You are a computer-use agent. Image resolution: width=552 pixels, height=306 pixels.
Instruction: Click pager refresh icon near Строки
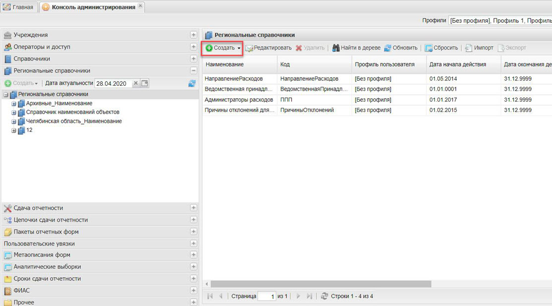coord(325,296)
